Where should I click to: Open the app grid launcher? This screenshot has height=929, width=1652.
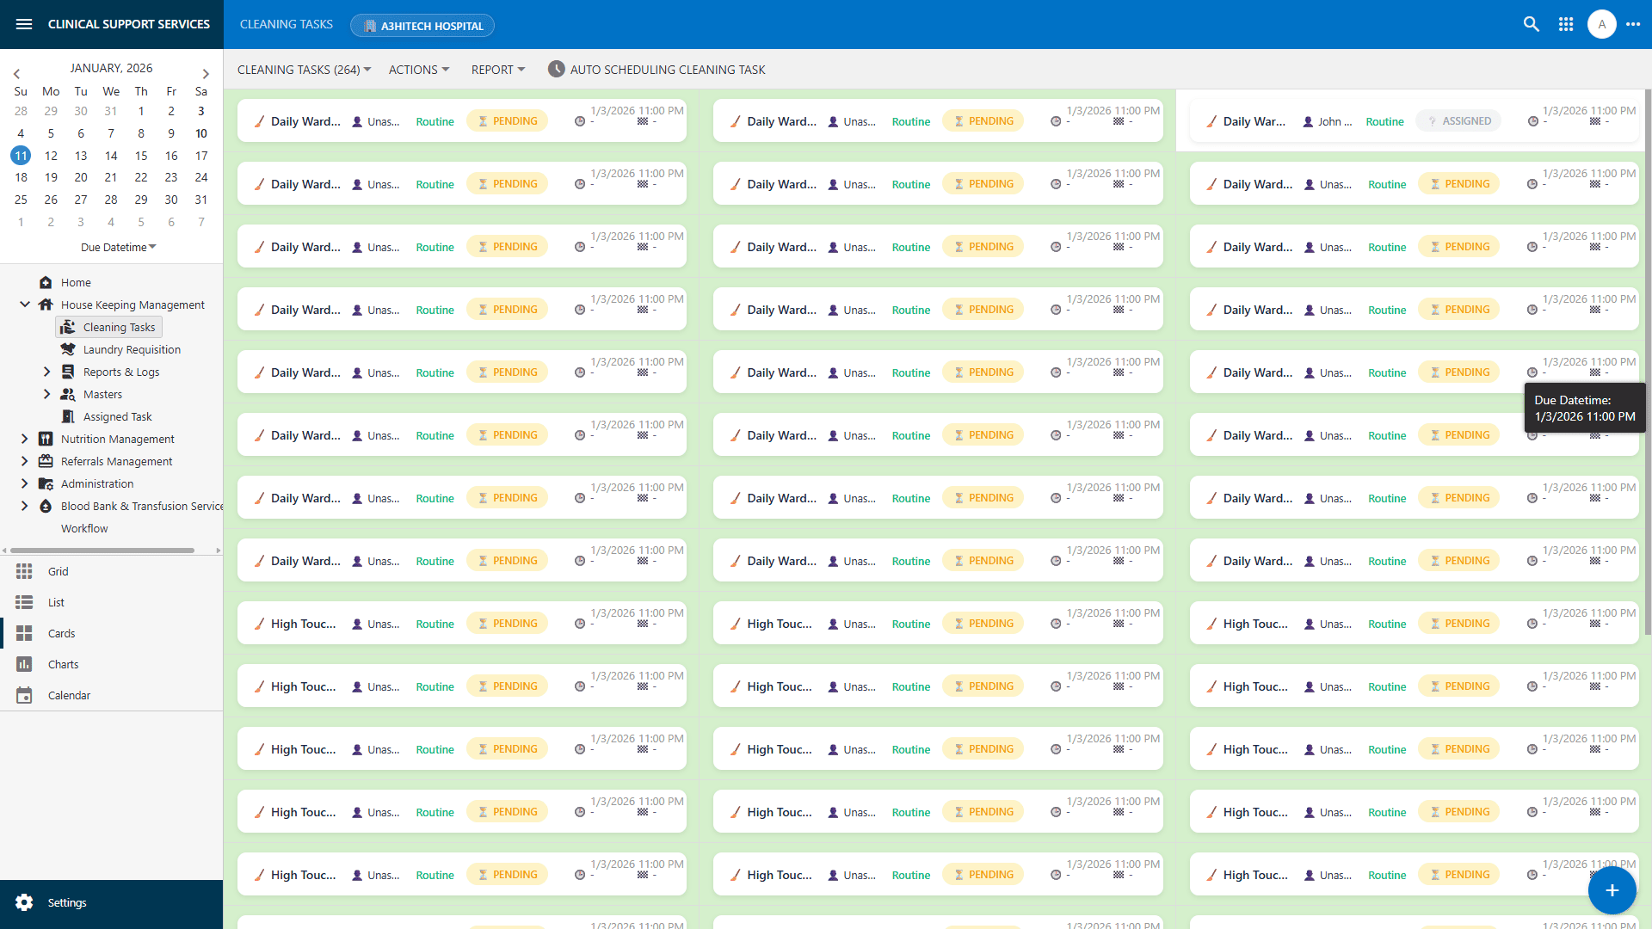1566,23
